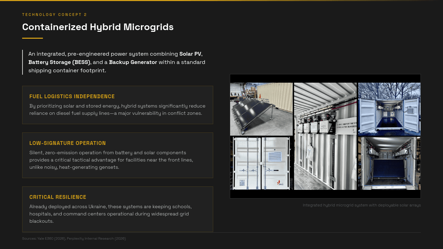Select the "Battery Storage (BESS)" term
This screenshot has width=443, height=249.
(58, 62)
